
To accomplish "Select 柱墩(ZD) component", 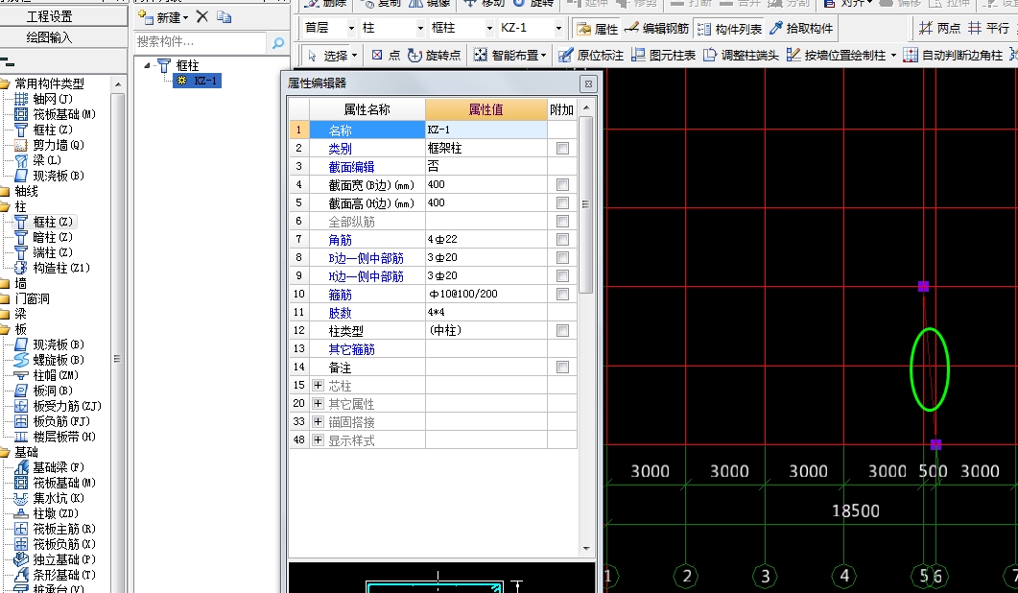I will pyautogui.click(x=47, y=513).
